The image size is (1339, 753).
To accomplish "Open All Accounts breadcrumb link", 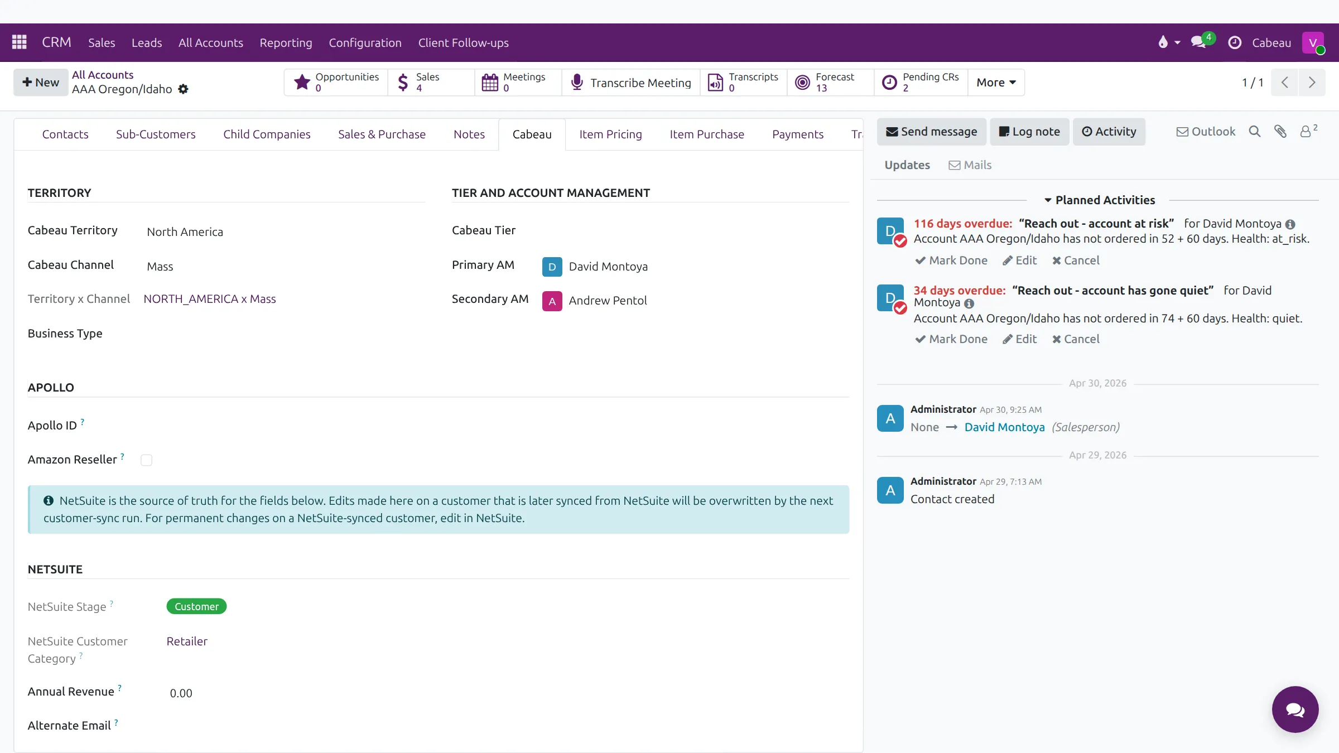I will [103, 75].
